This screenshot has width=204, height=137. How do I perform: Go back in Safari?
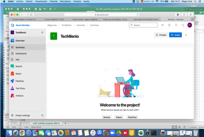click(22, 15)
